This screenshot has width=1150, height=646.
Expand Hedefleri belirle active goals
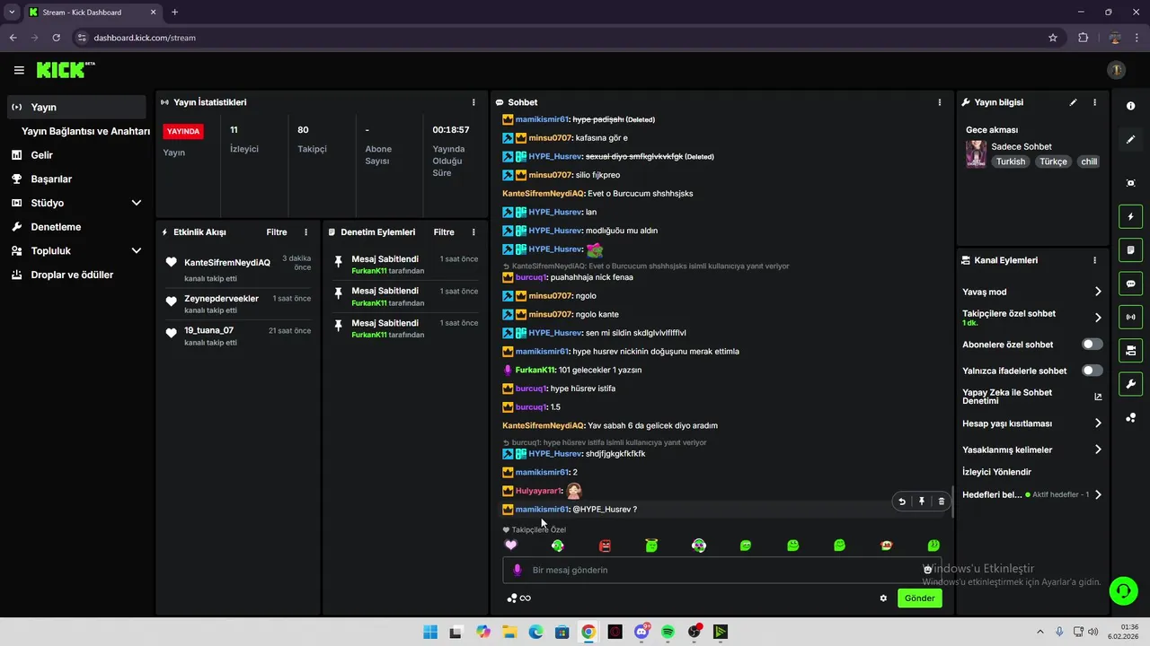pos(1031,494)
